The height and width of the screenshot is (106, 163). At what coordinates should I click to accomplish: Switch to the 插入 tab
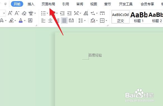(x=31, y=4)
